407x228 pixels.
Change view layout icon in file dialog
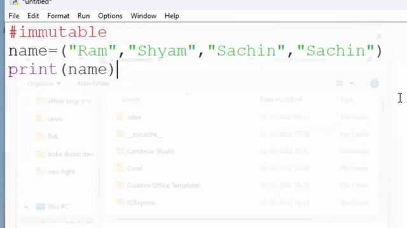tap(340, 83)
